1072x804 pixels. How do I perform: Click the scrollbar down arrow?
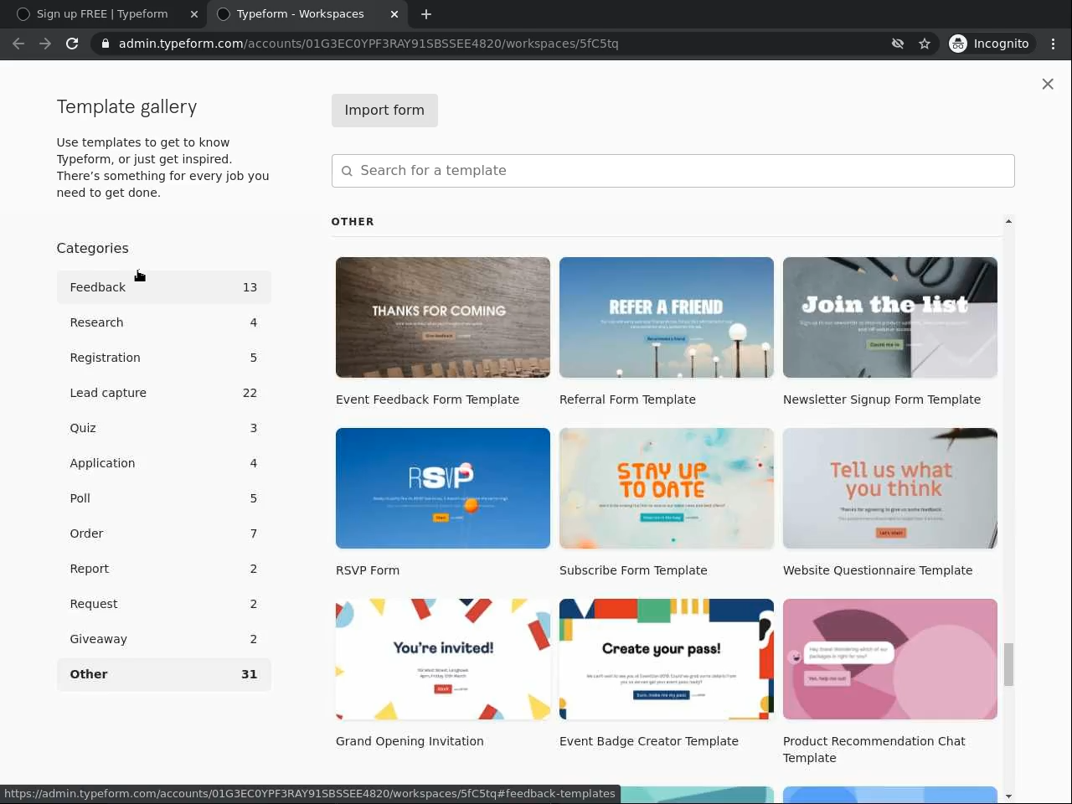[x=1008, y=796]
